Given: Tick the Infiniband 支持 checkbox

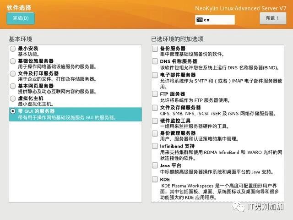Looking at the screenshot, I should coord(155,146).
